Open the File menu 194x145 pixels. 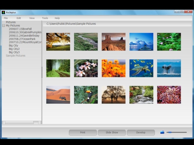(6, 18)
